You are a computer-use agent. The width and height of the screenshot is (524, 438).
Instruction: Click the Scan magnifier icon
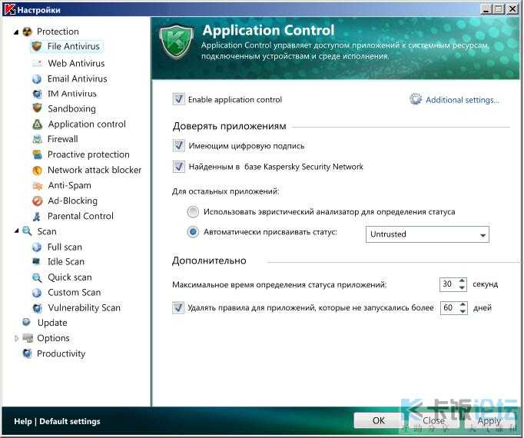[x=27, y=231]
